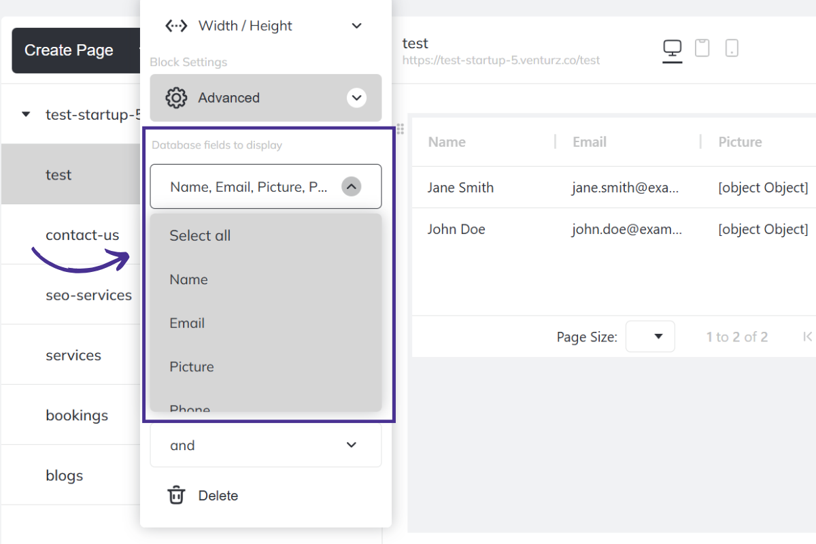Switch to tablet preview icon
The width and height of the screenshot is (816, 544).
click(x=702, y=48)
